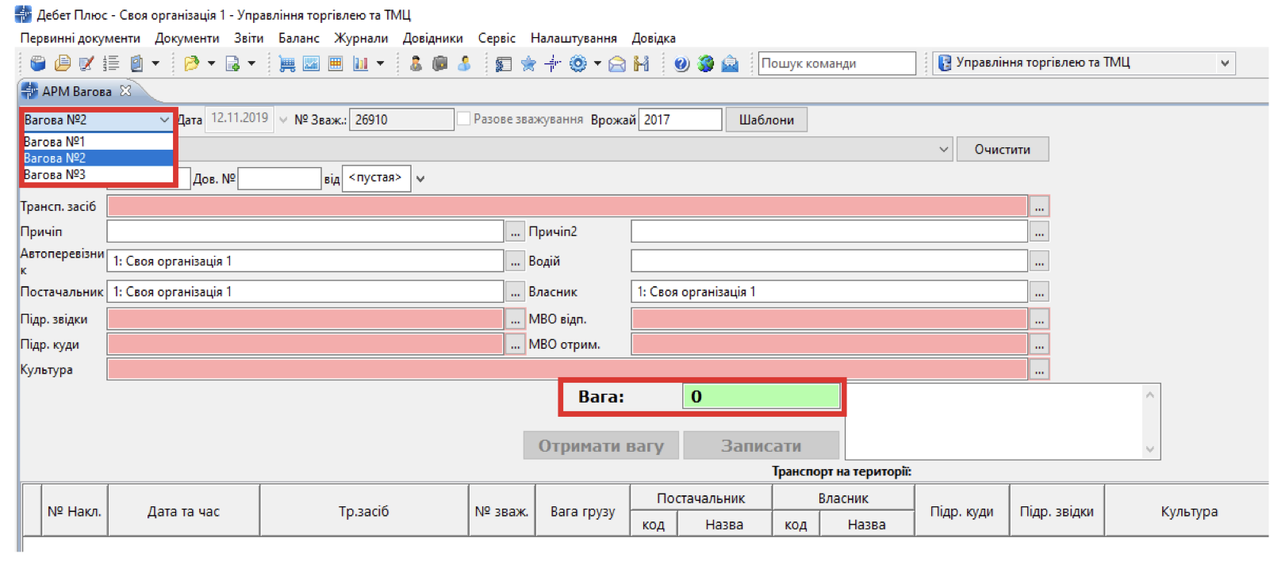Click the line chart picture icon

tap(311, 64)
